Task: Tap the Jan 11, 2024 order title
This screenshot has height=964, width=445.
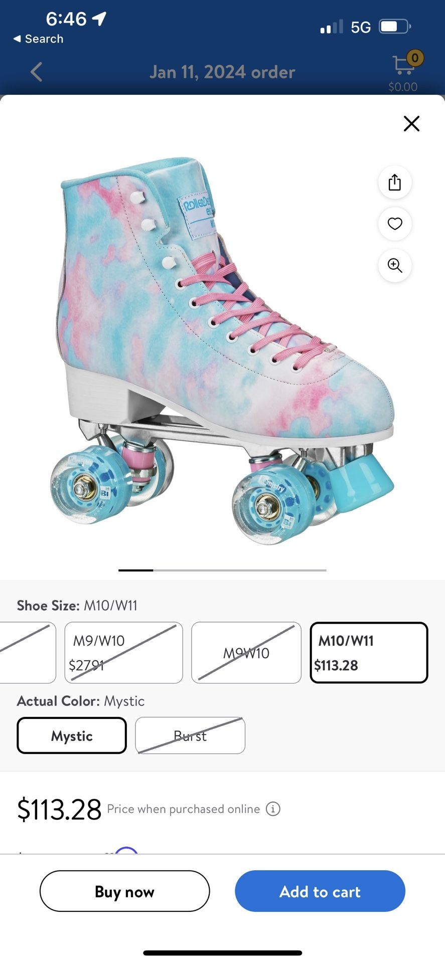Action: pos(222,72)
